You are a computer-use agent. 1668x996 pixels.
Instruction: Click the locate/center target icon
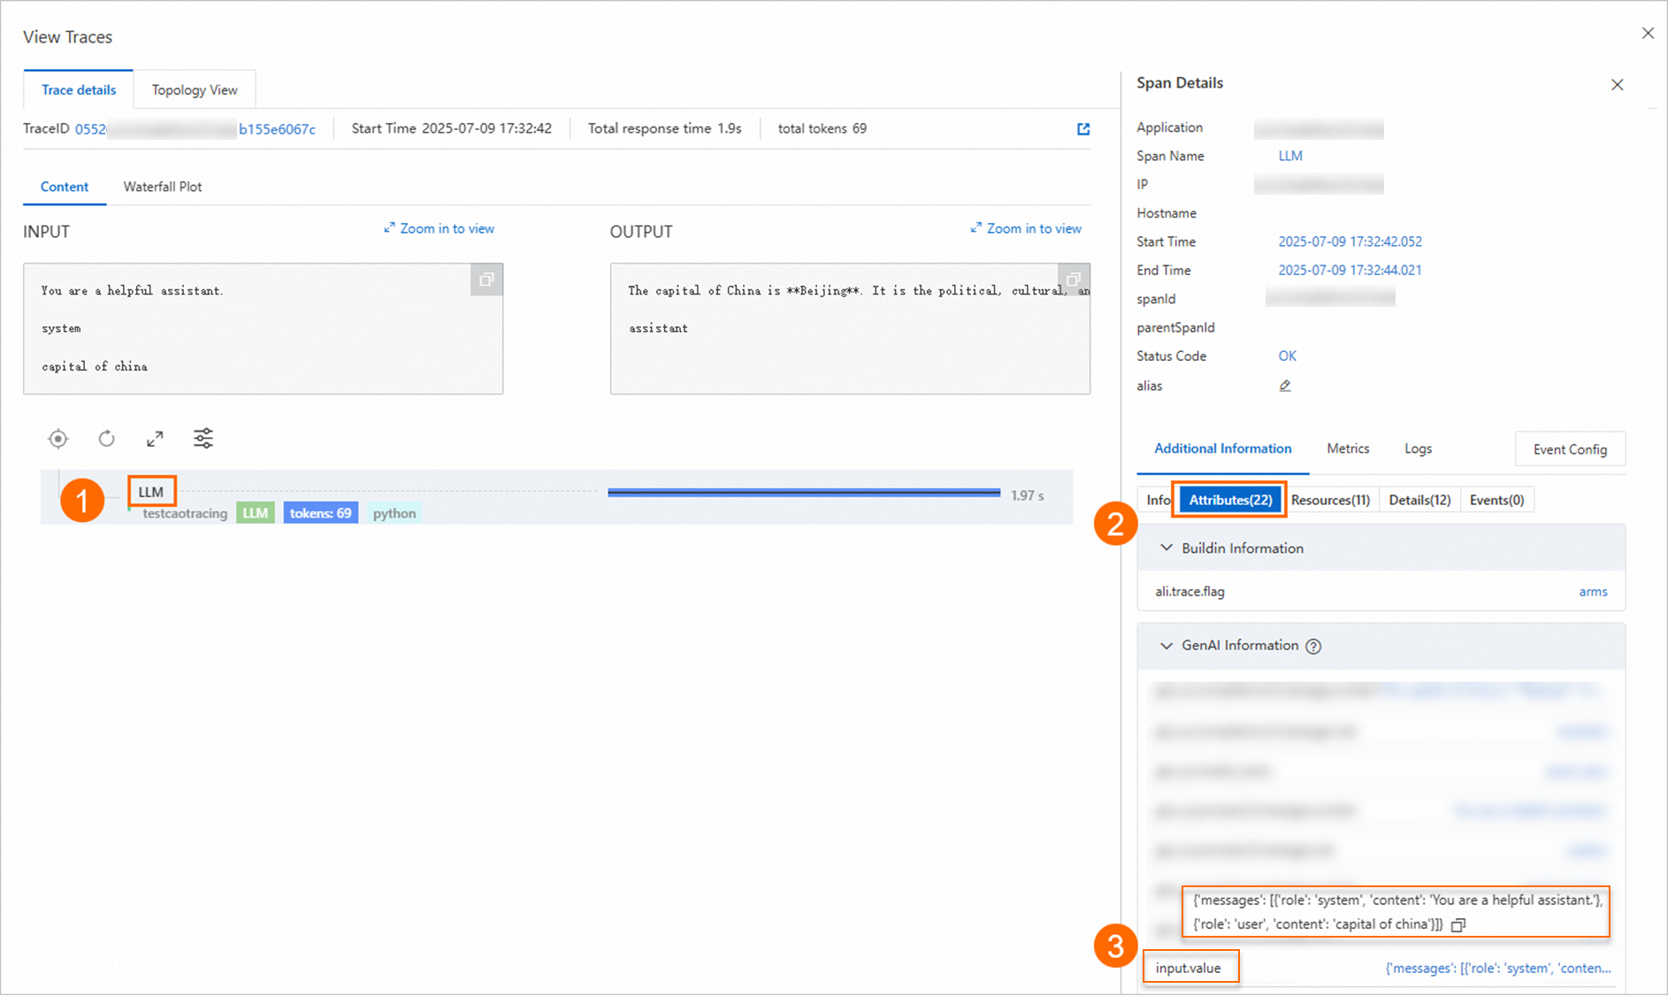(58, 439)
